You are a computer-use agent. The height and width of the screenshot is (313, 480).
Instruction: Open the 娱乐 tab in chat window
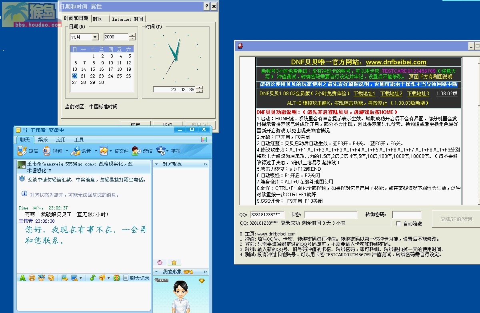point(43,140)
